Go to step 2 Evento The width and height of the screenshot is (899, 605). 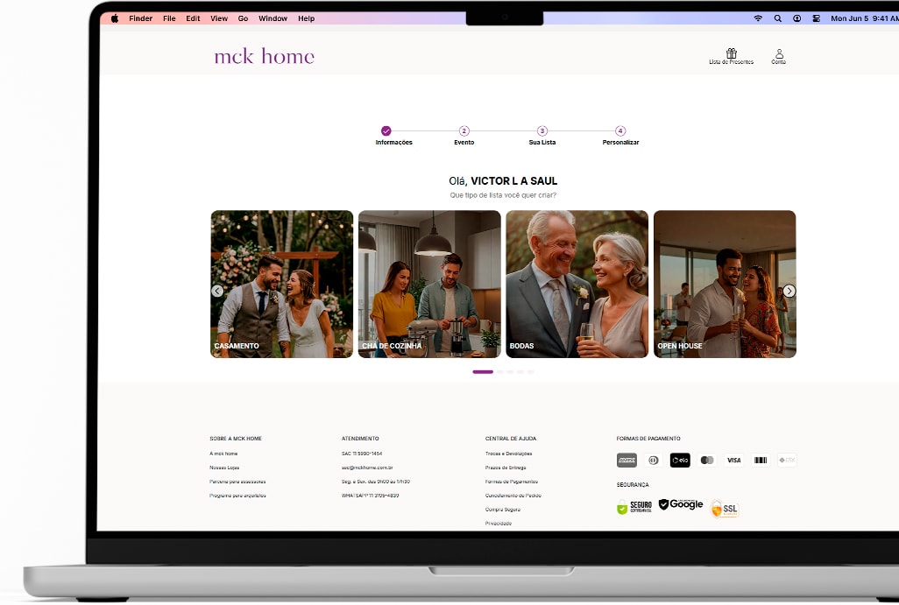click(x=464, y=131)
